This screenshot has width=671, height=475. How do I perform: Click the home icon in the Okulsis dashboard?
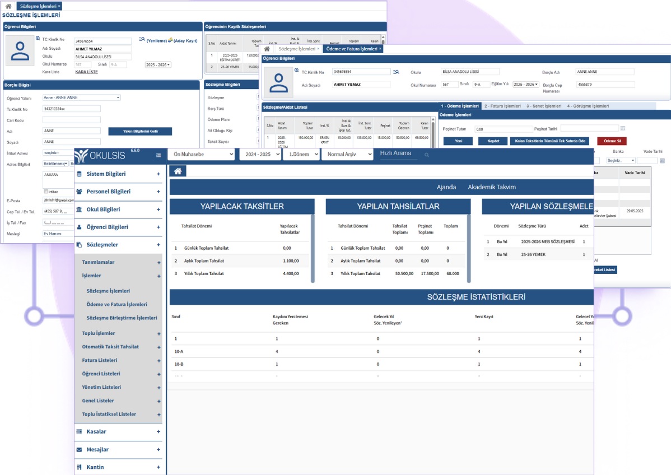[178, 171]
